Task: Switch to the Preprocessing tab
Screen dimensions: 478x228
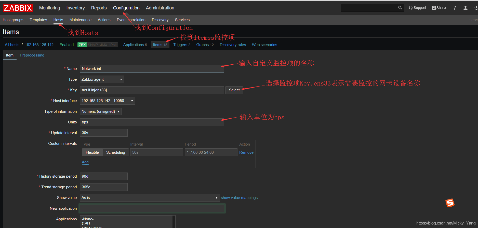Action: (x=32, y=55)
